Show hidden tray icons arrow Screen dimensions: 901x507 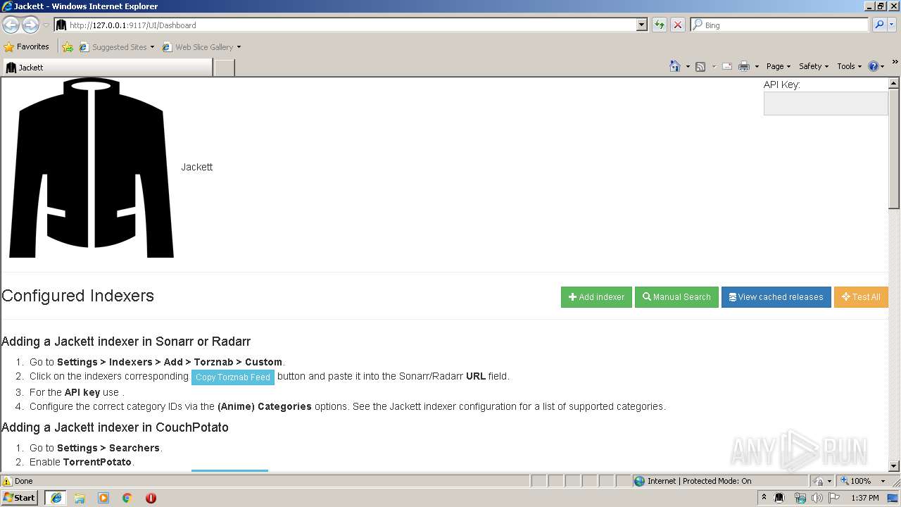(x=764, y=498)
